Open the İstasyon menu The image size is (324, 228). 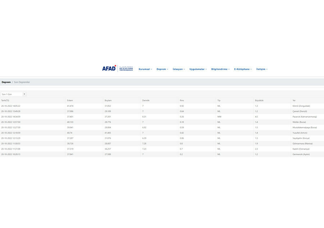pyautogui.click(x=179, y=69)
